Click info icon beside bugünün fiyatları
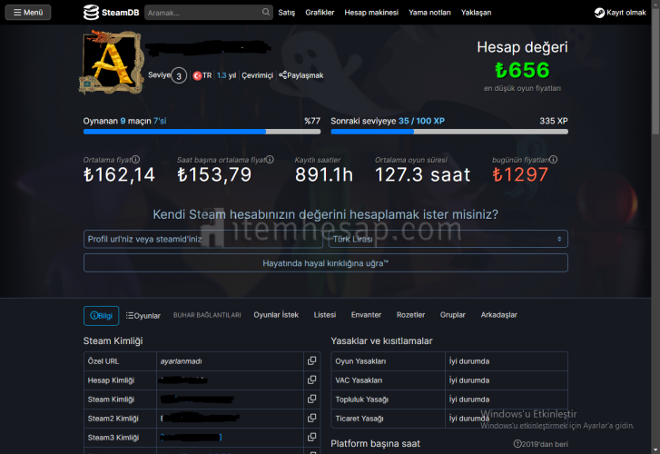 tap(553, 159)
